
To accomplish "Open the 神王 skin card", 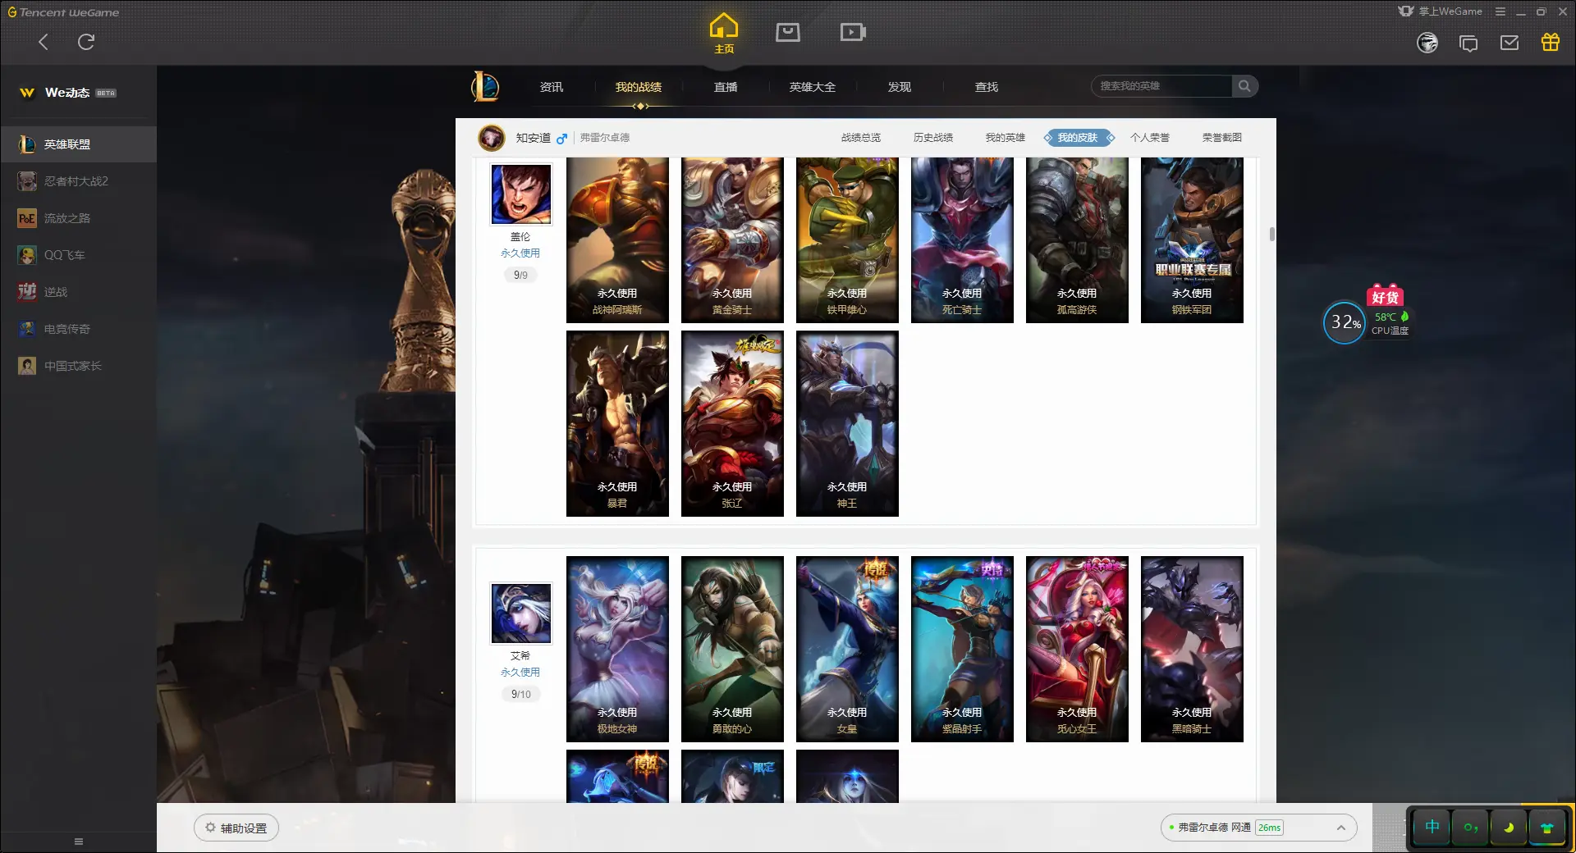I will (x=847, y=423).
